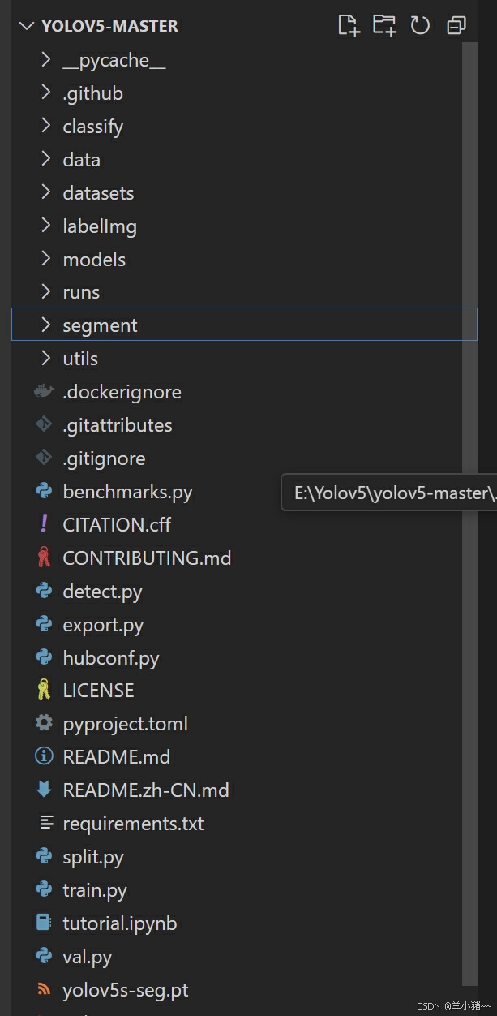The image size is (497, 1016).
Task: Expand the models folder chevron
Action: (45, 260)
